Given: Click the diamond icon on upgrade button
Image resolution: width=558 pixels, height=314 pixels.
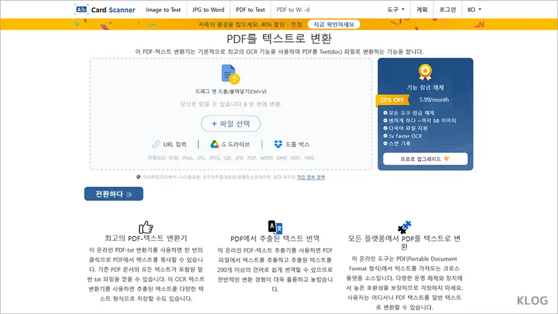Looking at the screenshot, I should [446, 159].
